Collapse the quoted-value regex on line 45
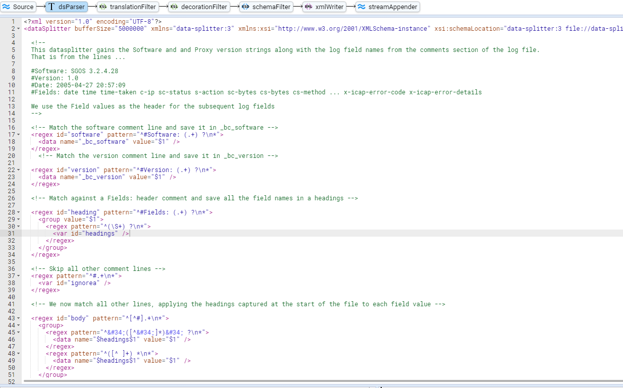The height and width of the screenshot is (388, 623). (x=19, y=332)
